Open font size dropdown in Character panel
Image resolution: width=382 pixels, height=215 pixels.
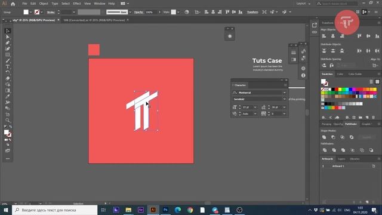tap(255, 107)
